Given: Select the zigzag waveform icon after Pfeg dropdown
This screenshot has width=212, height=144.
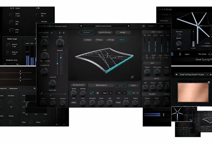Looking at the screenshot, I should click(119, 93).
